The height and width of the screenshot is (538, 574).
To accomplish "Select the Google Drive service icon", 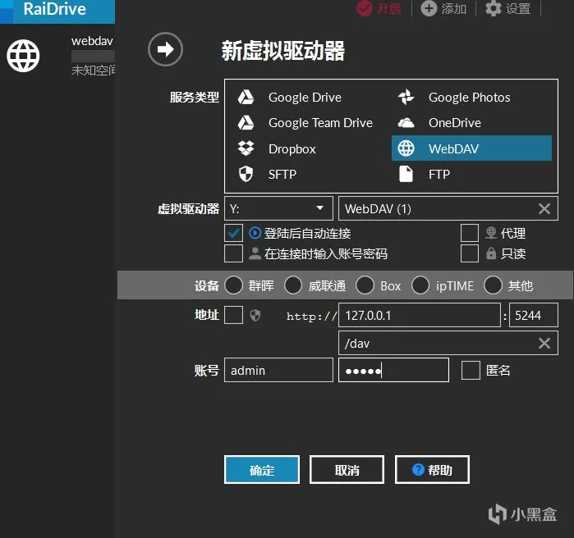I will [x=246, y=98].
